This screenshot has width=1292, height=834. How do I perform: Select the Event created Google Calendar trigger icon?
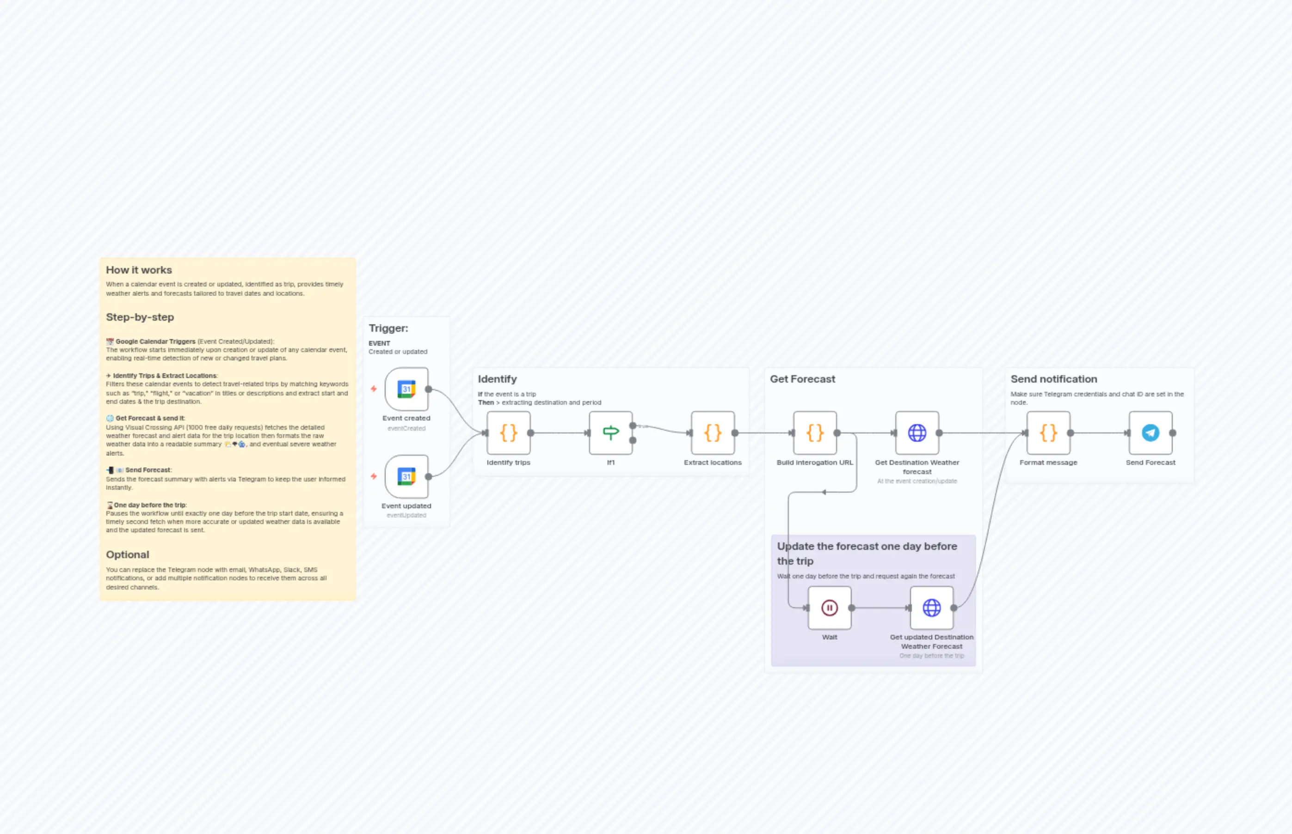tap(406, 389)
